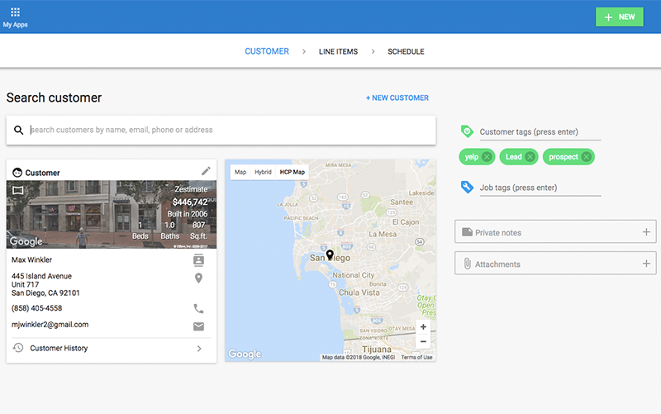This screenshot has height=414, width=661.
Task: Open the street view expand icon on photo
Action: pyautogui.click(x=17, y=190)
